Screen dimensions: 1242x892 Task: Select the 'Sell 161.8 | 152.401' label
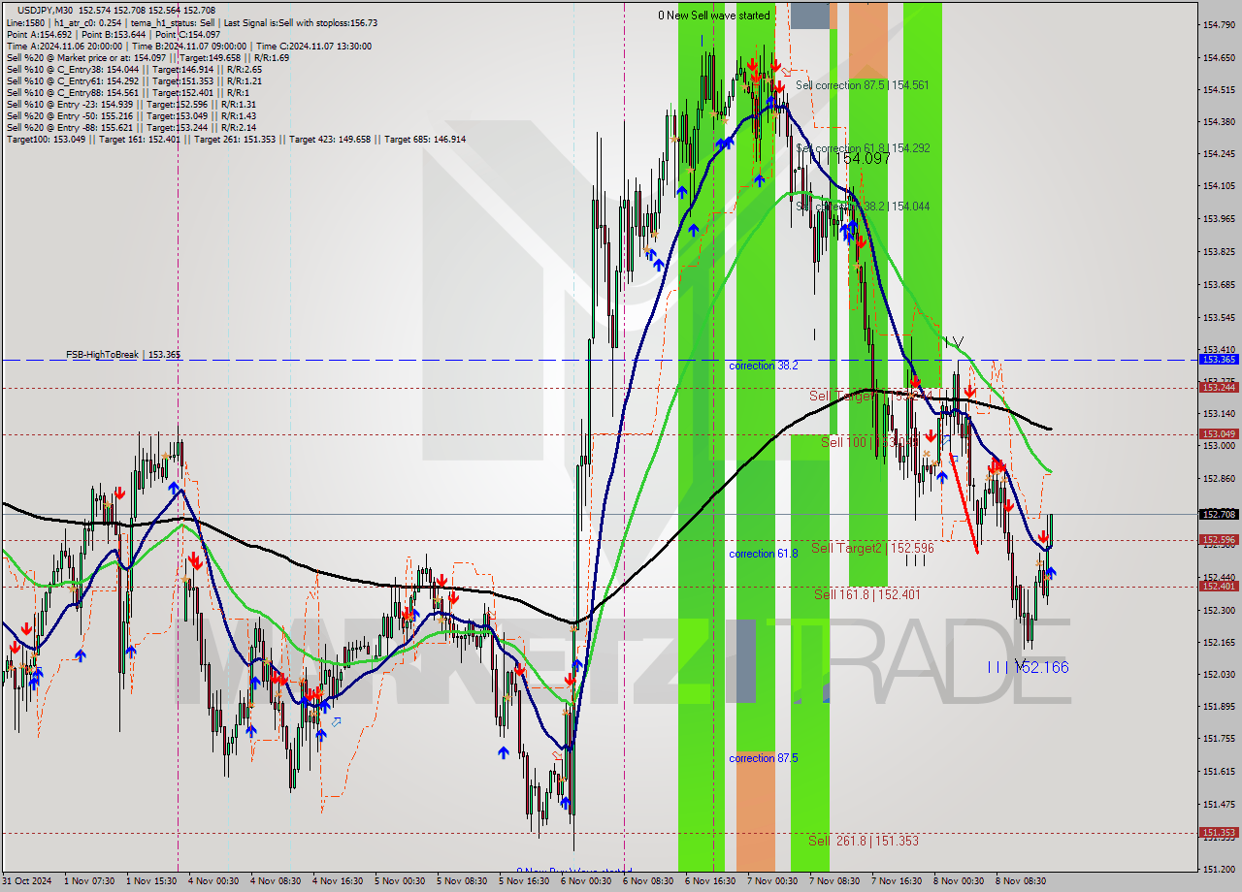pyautogui.click(x=867, y=594)
